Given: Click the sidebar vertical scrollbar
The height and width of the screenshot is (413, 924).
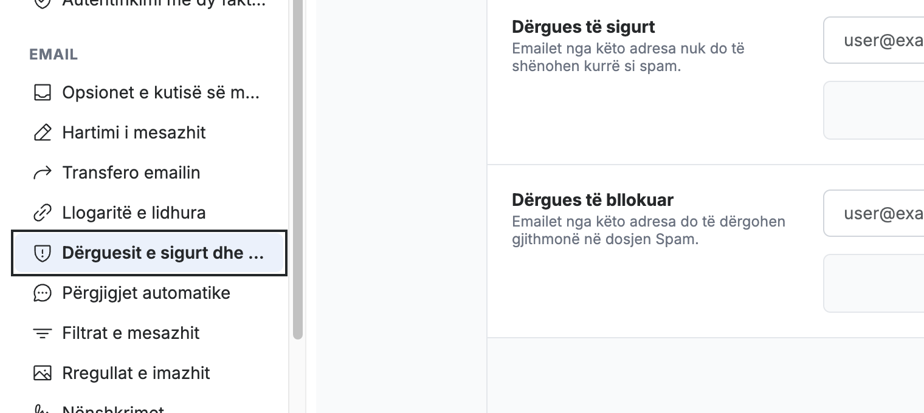Looking at the screenshot, I should (297, 169).
